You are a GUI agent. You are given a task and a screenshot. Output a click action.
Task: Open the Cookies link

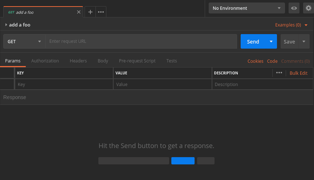pos(255,61)
